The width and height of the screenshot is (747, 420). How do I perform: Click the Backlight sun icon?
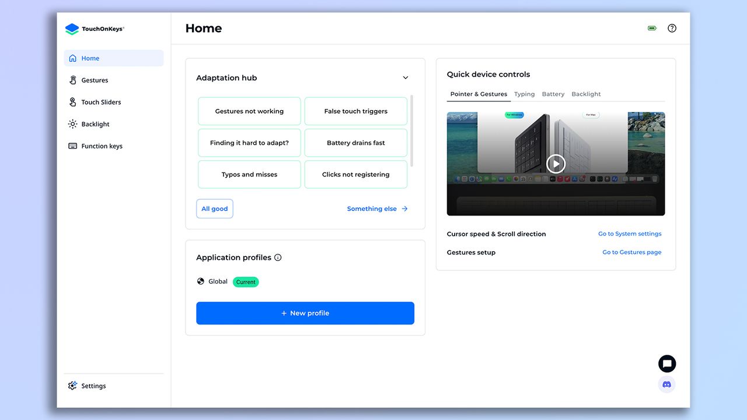click(x=72, y=124)
